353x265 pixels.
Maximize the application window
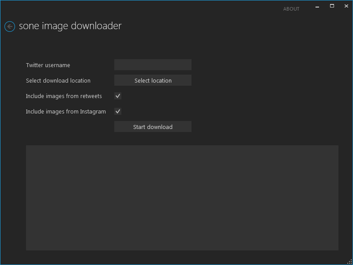click(332, 6)
